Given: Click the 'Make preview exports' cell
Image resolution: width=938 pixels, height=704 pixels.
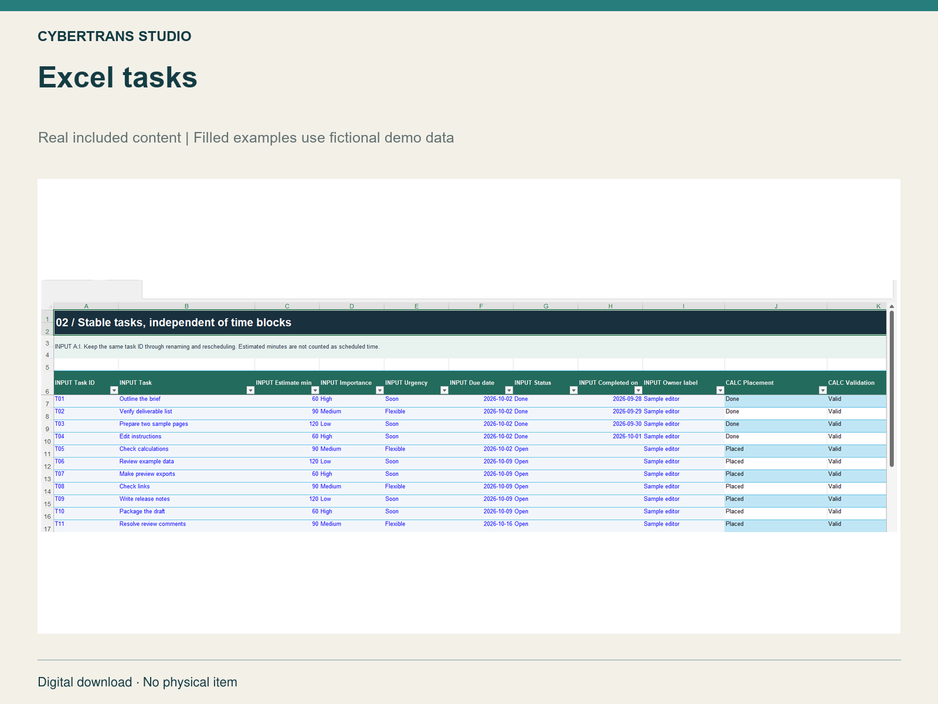Looking at the screenshot, I should coord(186,476).
